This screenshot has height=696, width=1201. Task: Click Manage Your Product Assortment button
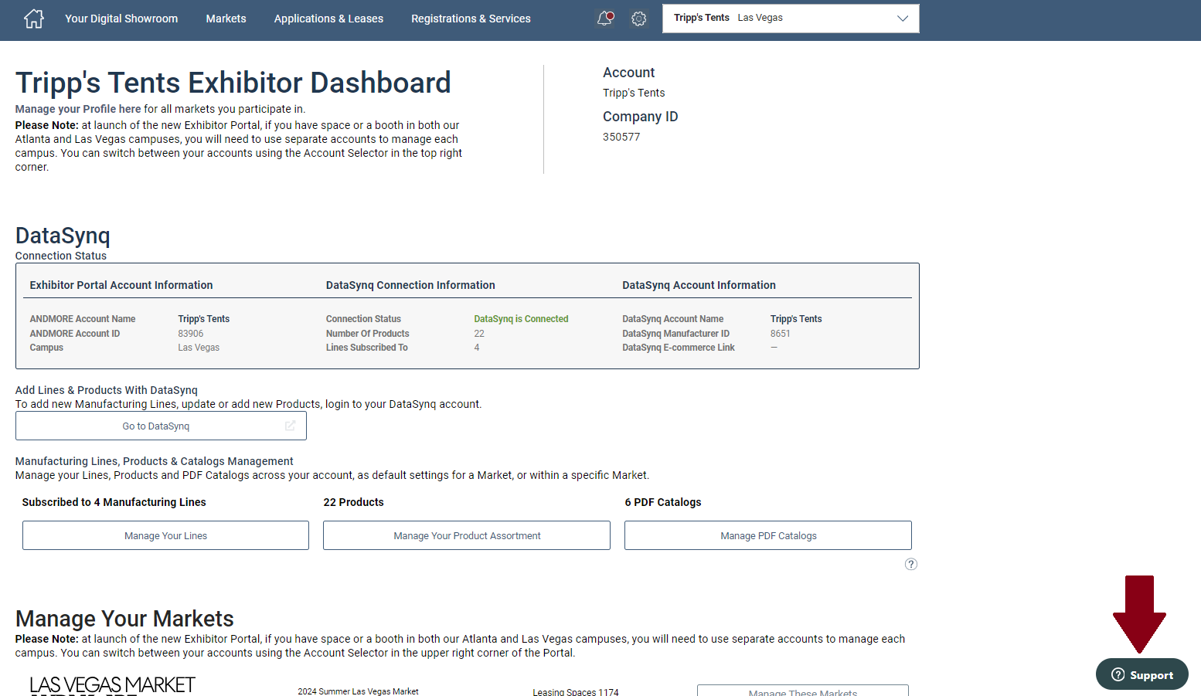coord(467,535)
